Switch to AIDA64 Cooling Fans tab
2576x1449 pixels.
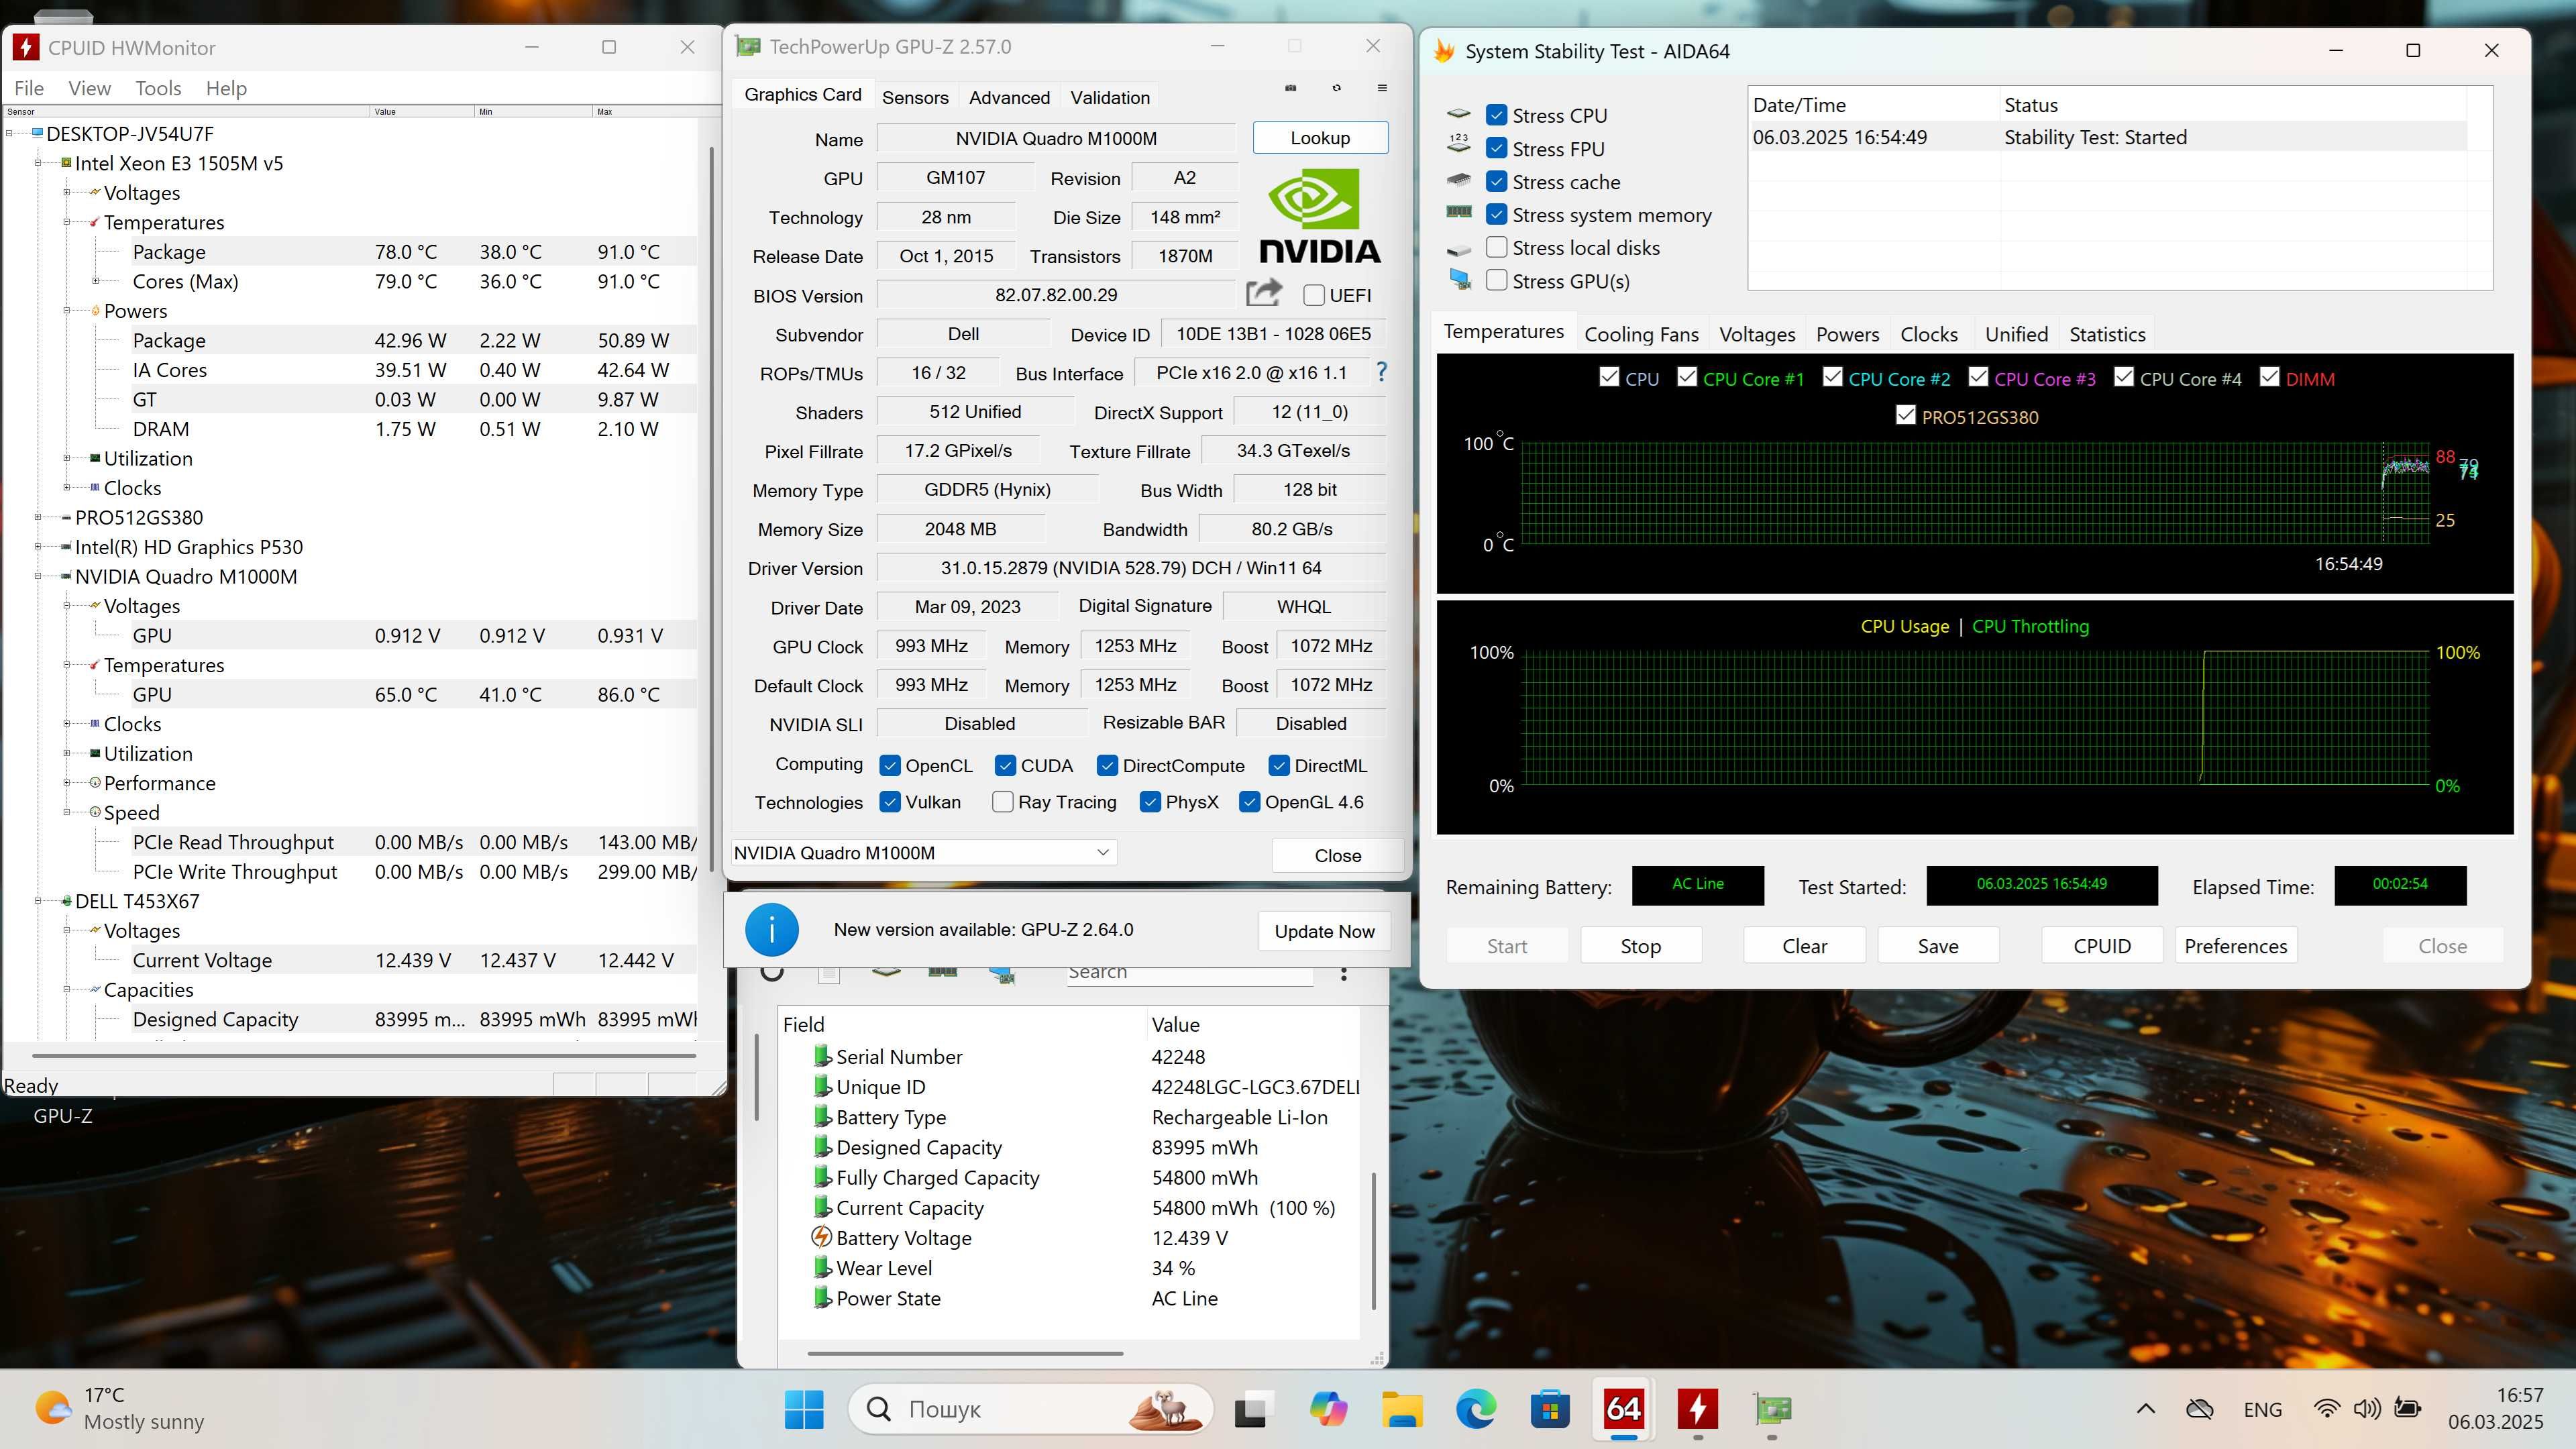click(1641, 334)
